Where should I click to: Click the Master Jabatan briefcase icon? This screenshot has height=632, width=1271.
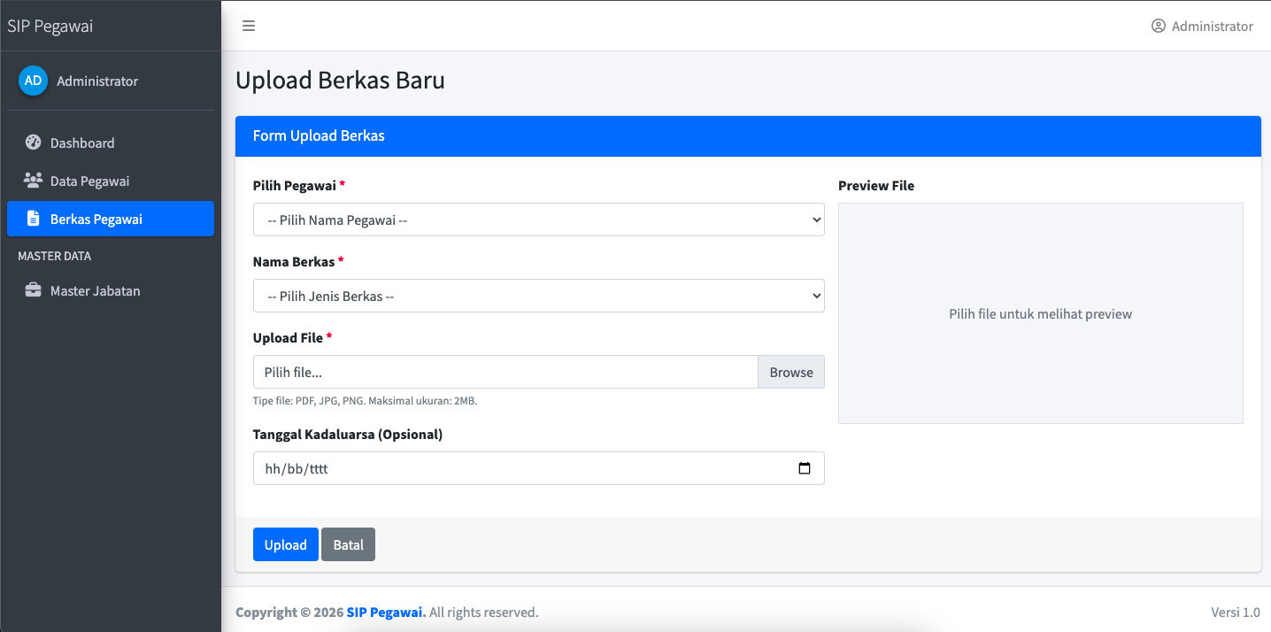point(33,290)
